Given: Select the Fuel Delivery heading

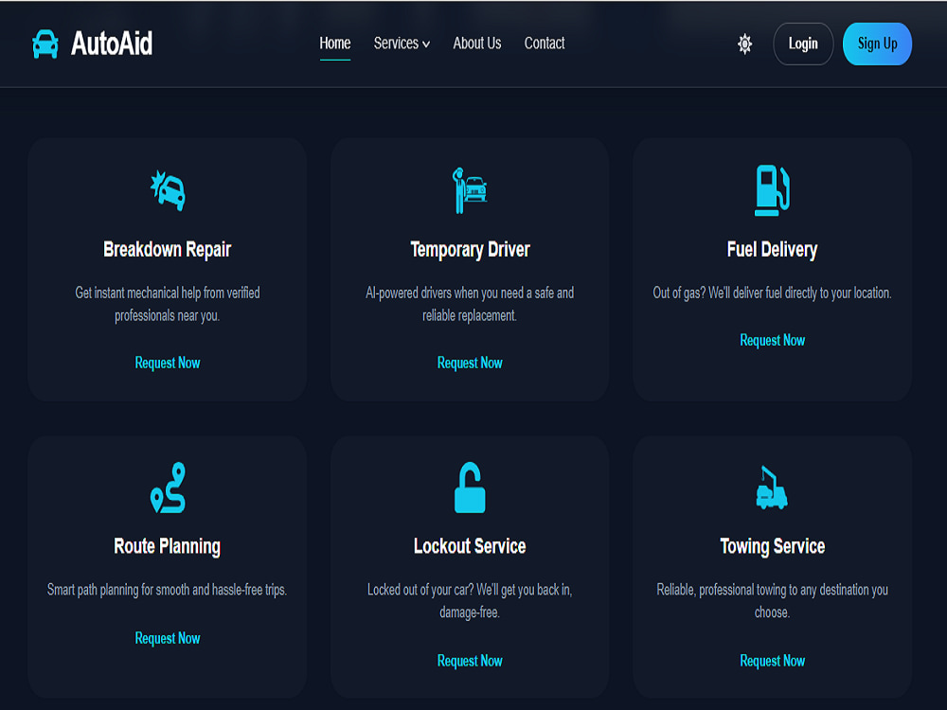Looking at the screenshot, I should (772, 249).
